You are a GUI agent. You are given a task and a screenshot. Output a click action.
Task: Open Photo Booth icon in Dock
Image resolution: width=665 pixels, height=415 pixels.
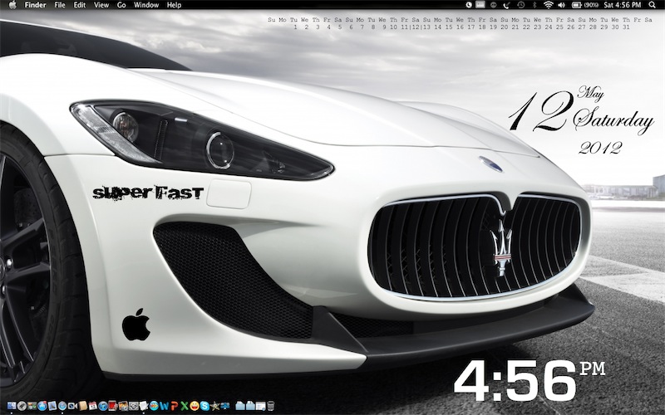pos(113,406)
